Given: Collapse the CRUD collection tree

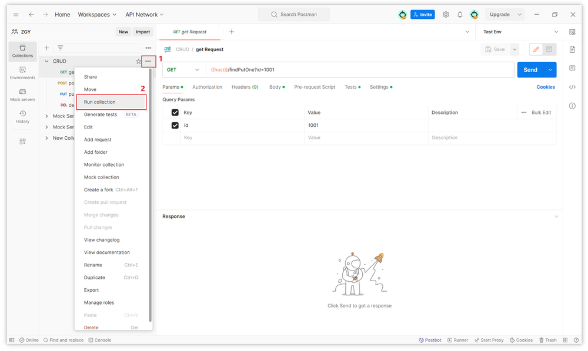Looking at the screenshot, I should tap(47, 61).
